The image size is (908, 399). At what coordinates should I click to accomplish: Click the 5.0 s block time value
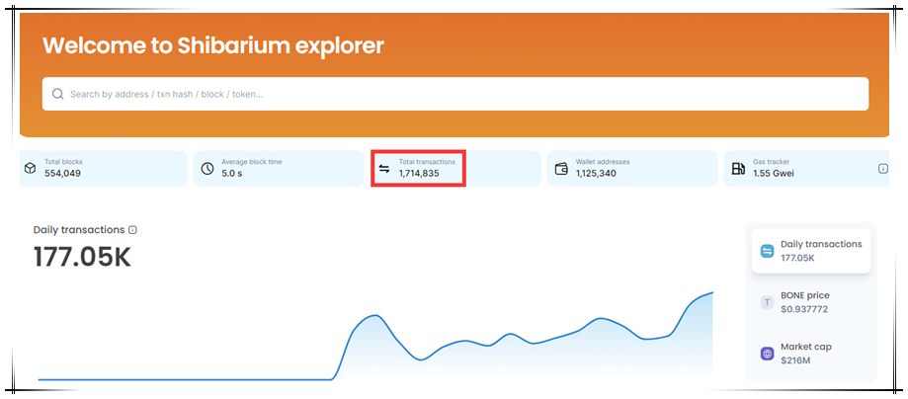point(231,173)
